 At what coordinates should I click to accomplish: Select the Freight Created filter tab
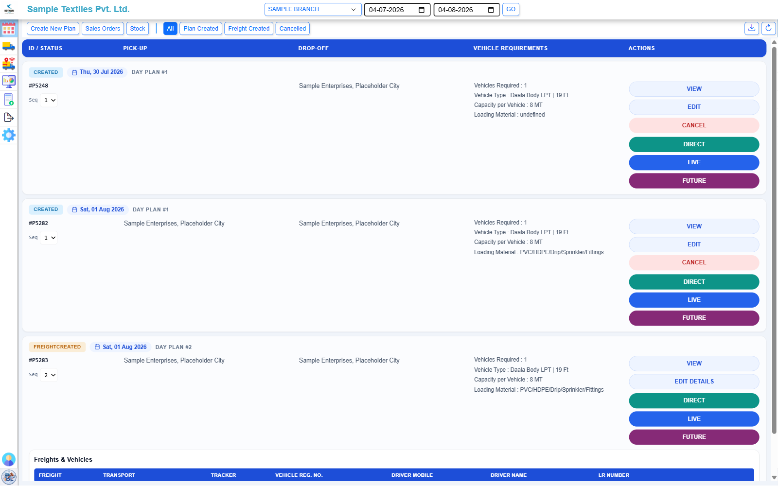tap(248, 29)
